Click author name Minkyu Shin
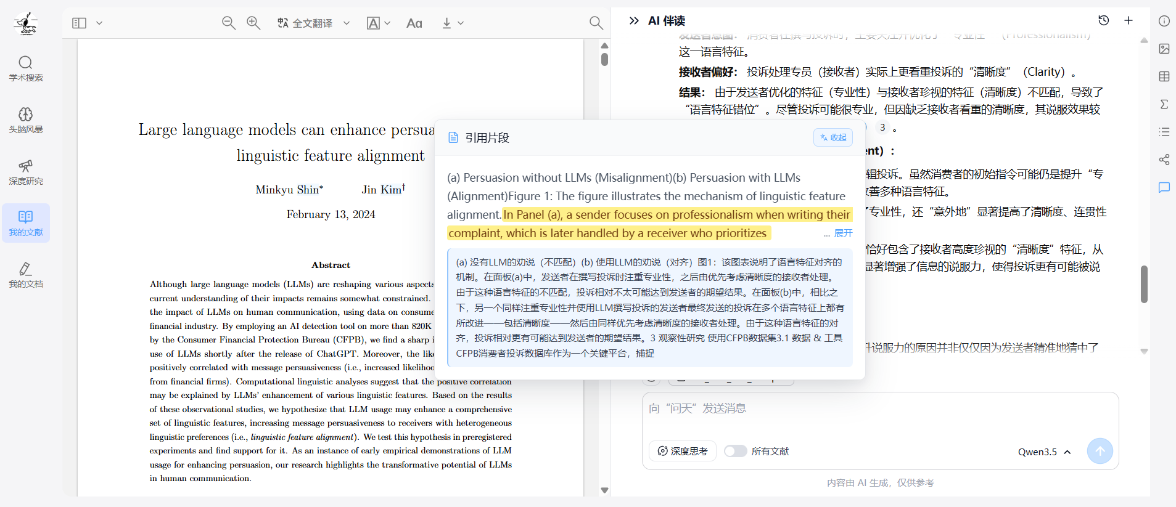The height and width of the screenshot is (507, 1176). [289, 189]
